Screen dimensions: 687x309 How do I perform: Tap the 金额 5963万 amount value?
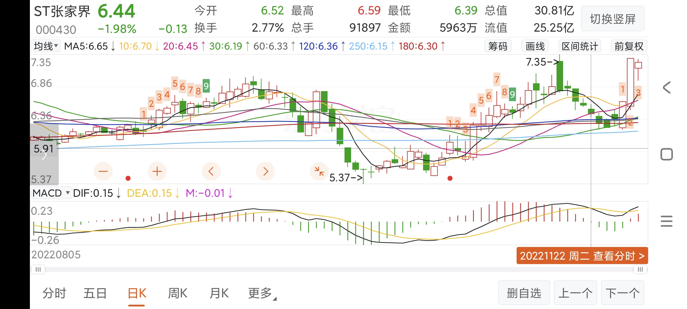[432, 28]
